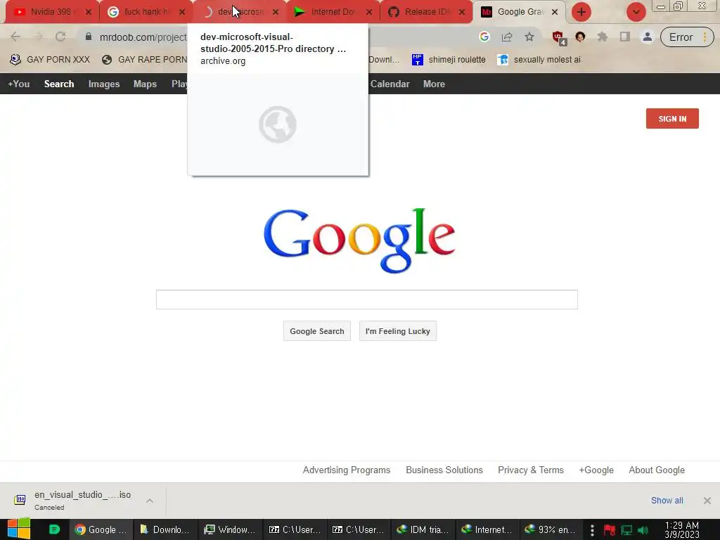Select Search in the Google bar

click(x=59, y=84)
